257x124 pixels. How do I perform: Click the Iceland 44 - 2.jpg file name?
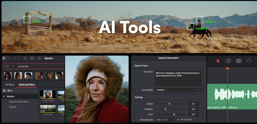pos(48,100)
